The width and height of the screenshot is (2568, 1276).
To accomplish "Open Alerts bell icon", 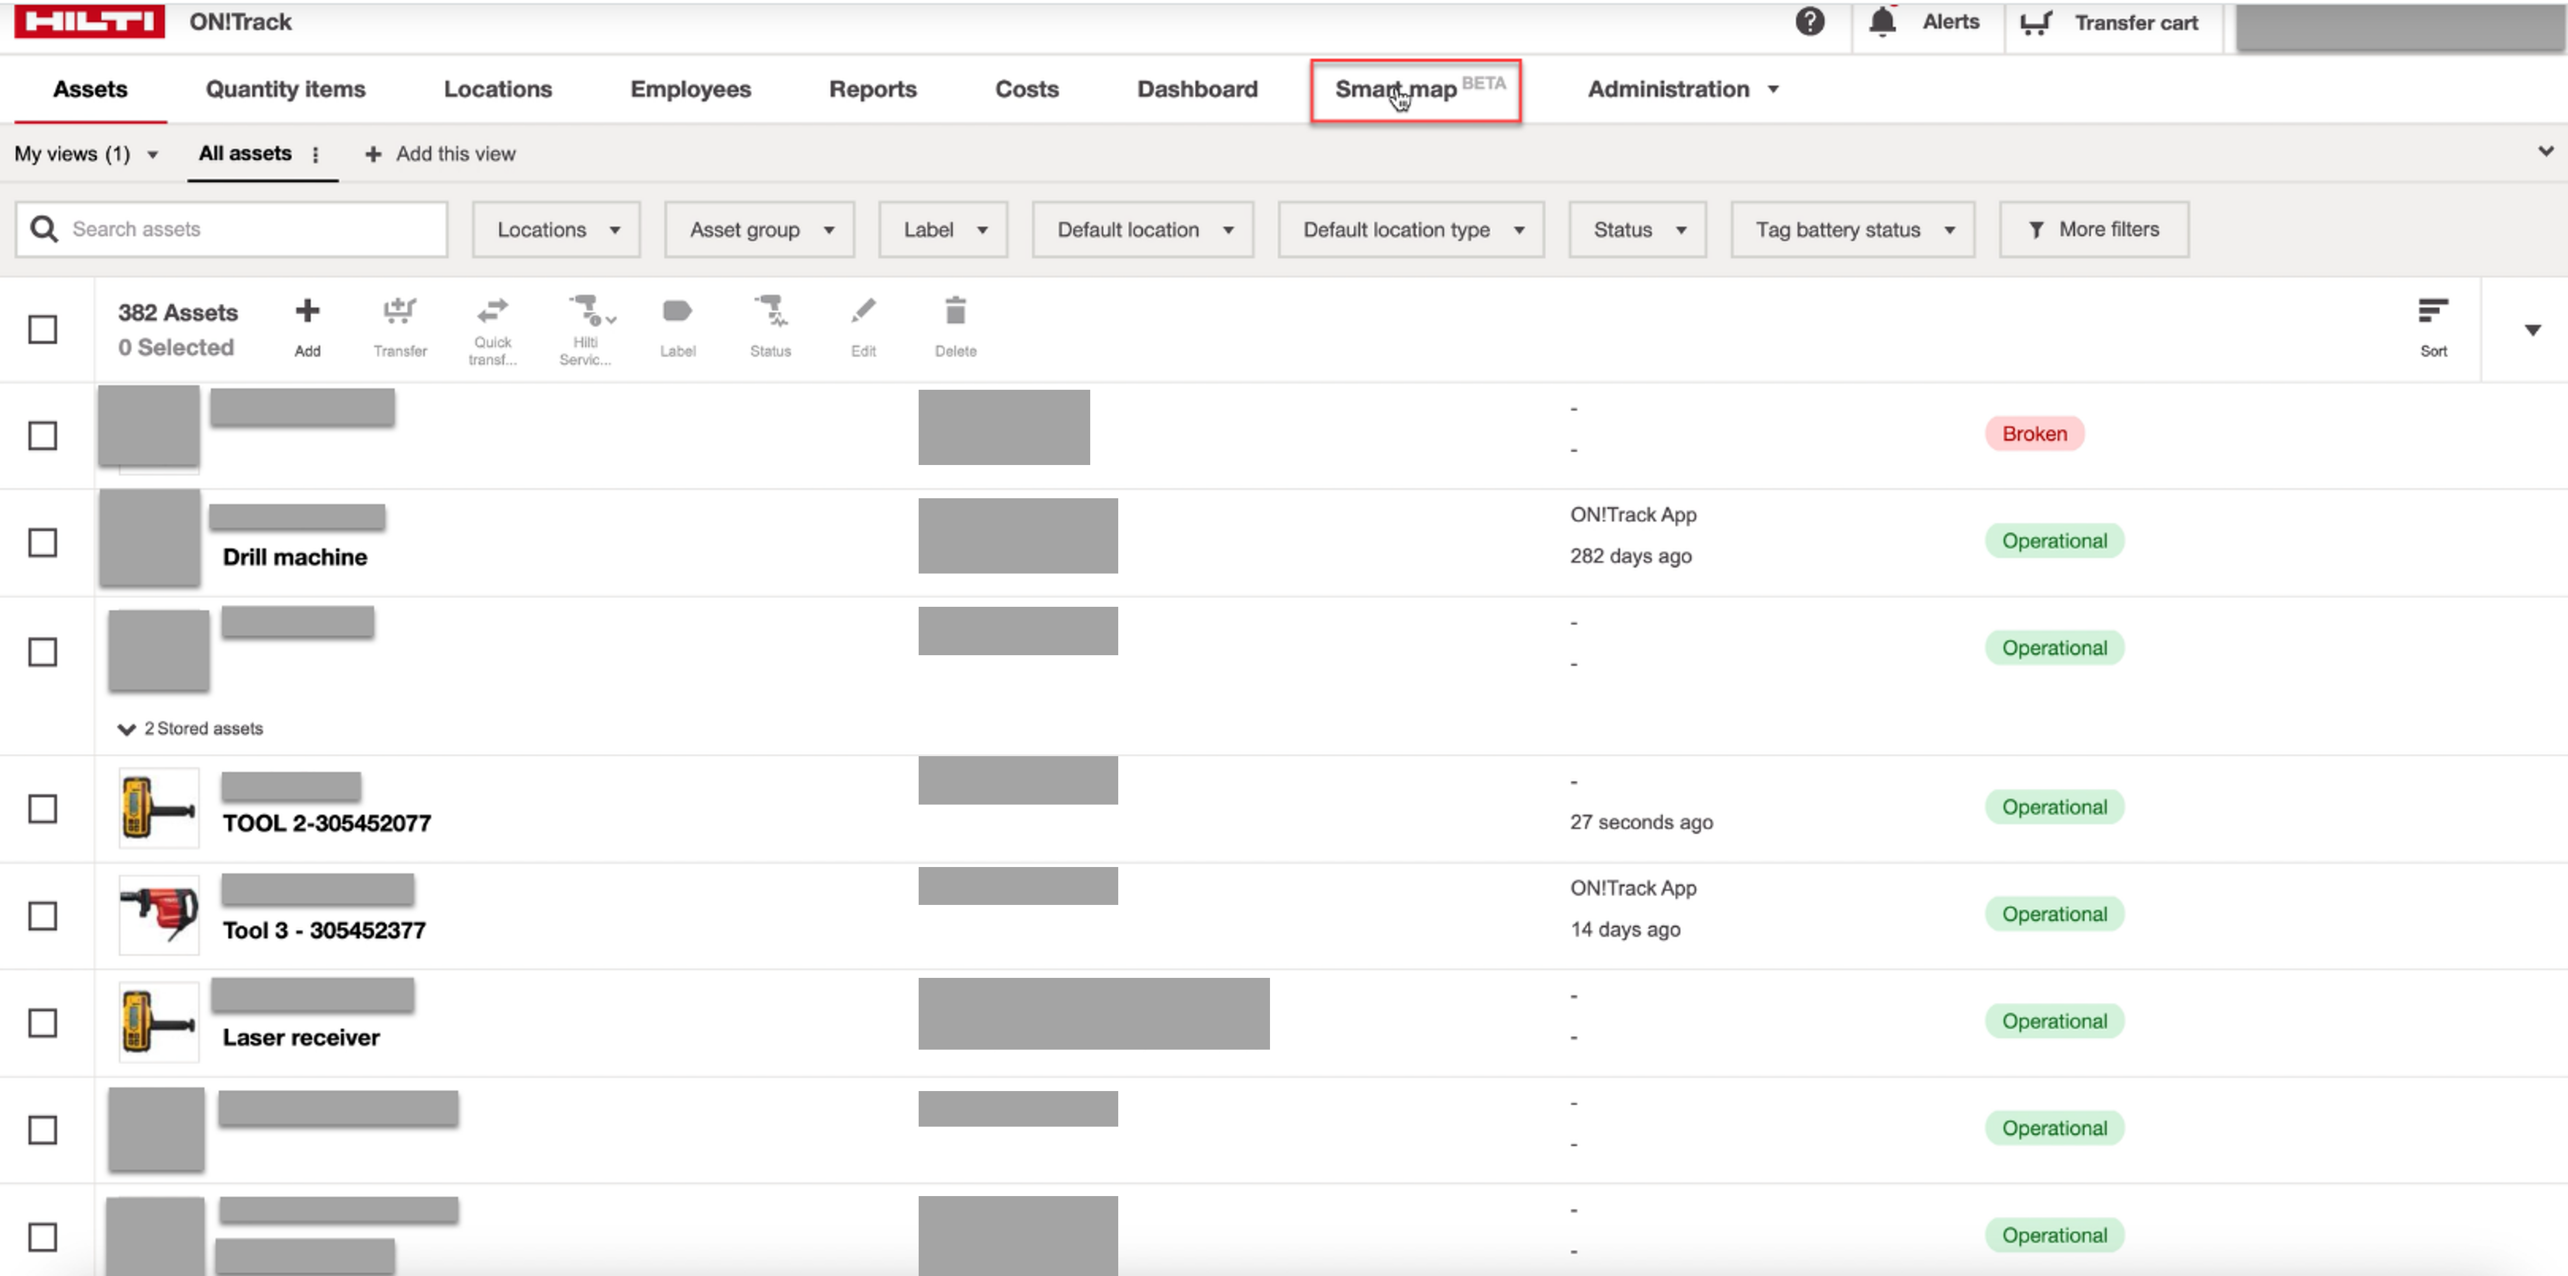I will [1881, 21].
